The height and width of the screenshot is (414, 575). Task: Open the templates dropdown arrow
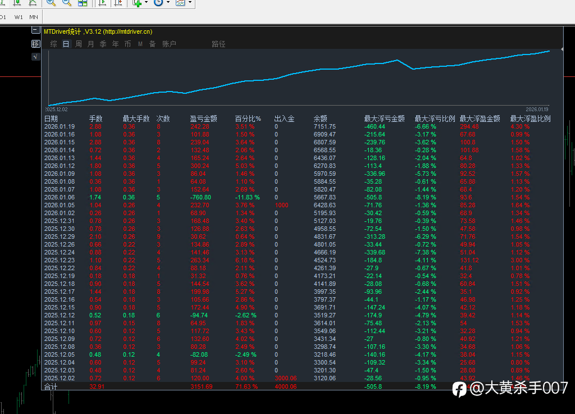190,3
